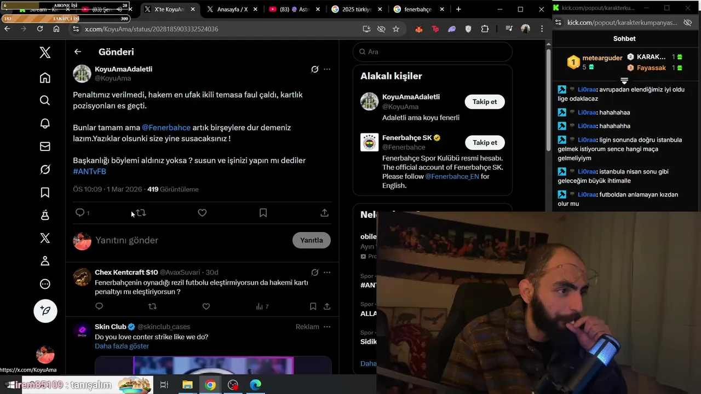Screen dimensions: 701x394
Task: Open more options on Chex Kentcraft reply
Action: (327, 273)
